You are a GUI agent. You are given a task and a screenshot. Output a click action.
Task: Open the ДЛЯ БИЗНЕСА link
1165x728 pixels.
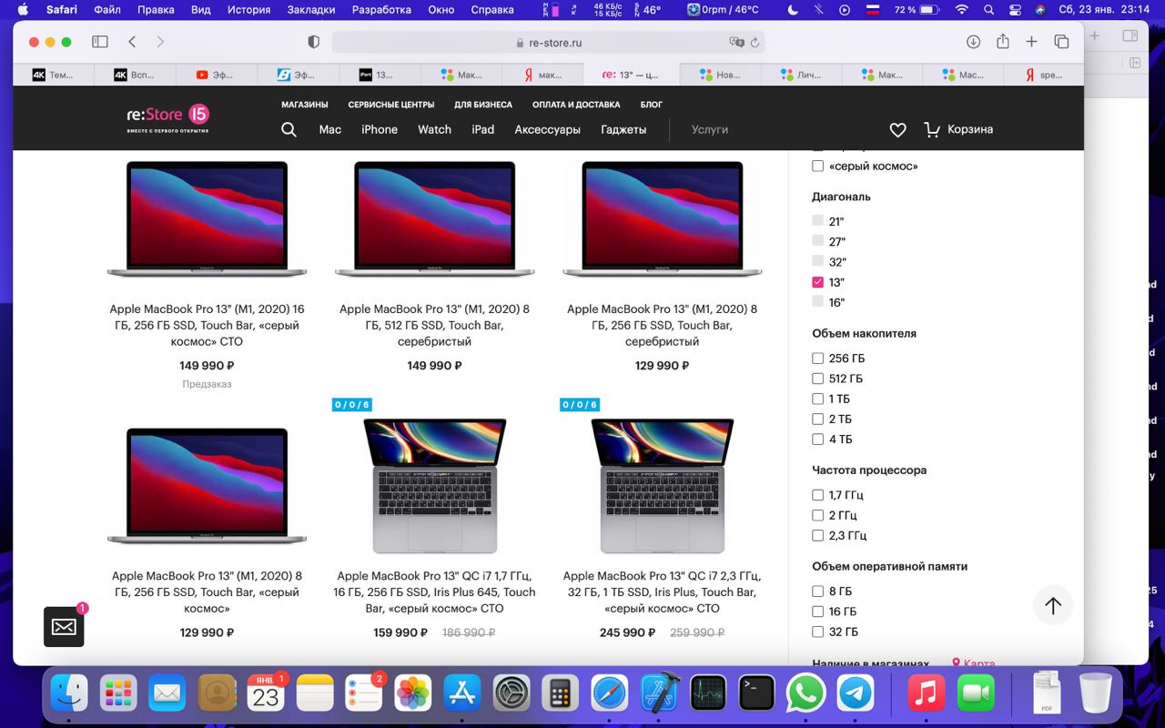click(483, 105)
